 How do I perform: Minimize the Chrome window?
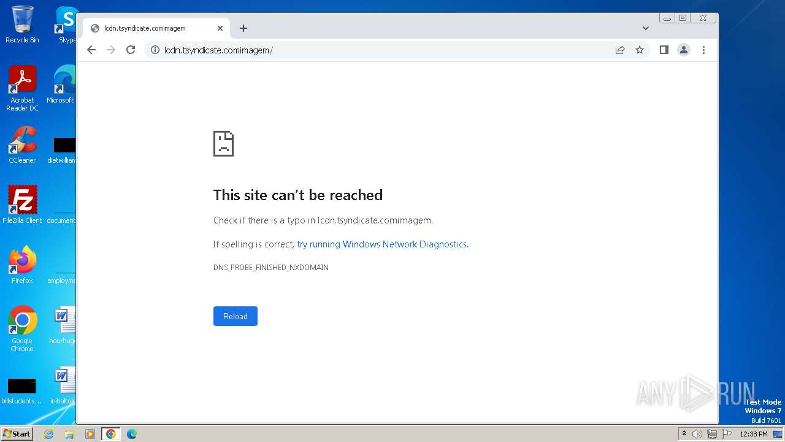[667, 18]
